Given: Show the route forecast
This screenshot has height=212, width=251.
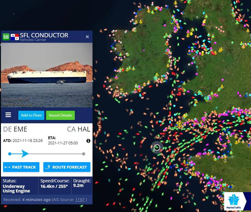Looking at the screenshot, I should click(67, 167).
